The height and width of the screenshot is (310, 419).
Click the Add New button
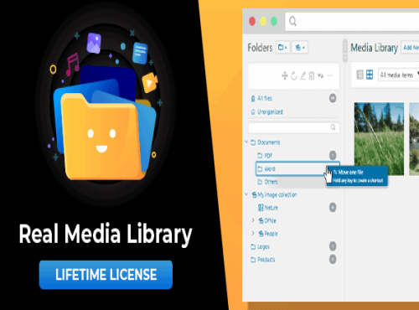coord(410,48)
